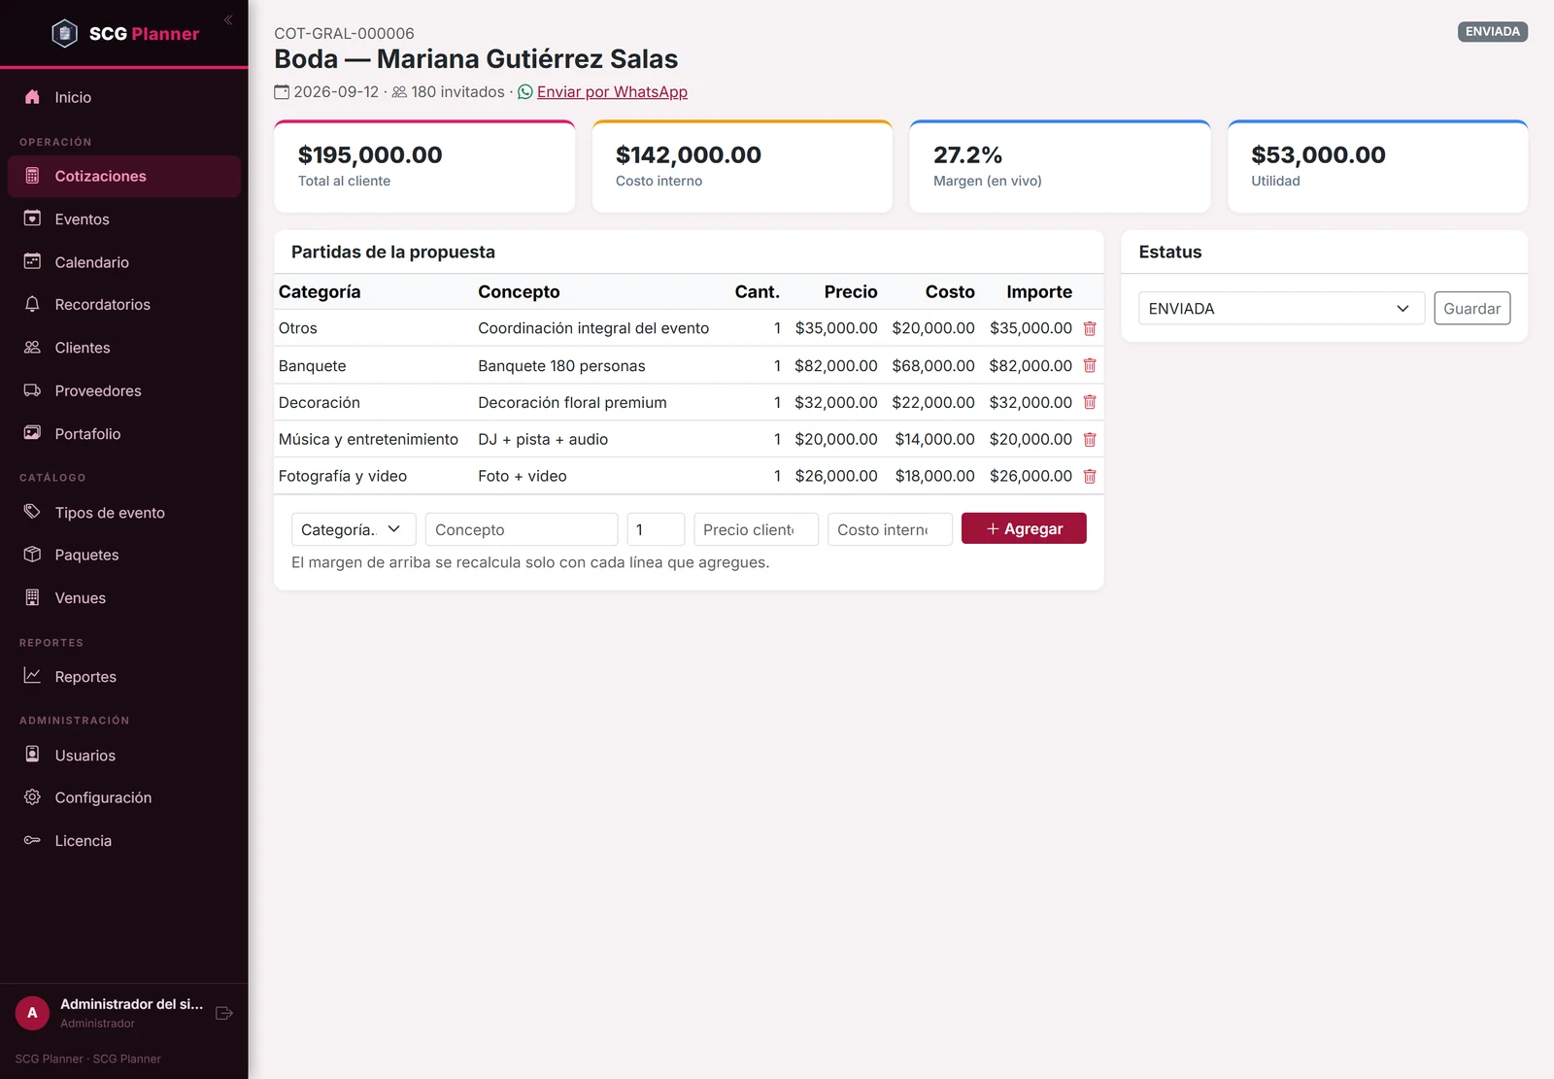This screenshot has height=1079, width=1554.
Task: Click the administrator avatar circle
Action: 32,1013
